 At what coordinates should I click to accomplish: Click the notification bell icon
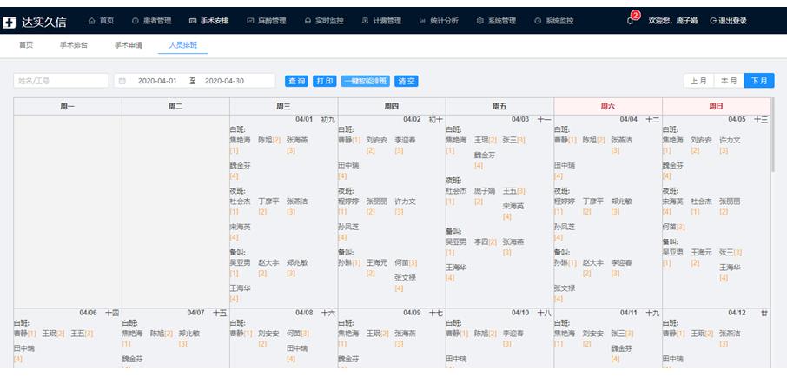(630, 20)
